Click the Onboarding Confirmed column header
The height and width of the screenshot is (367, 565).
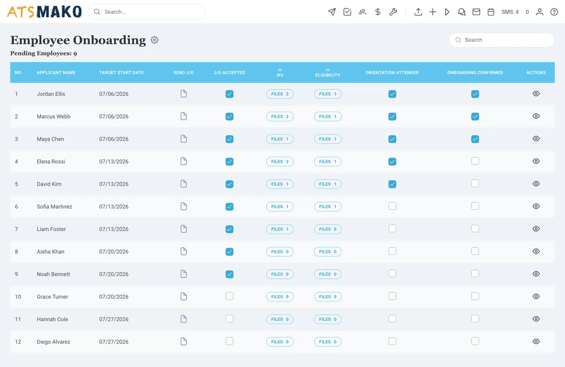pos(475,72)
